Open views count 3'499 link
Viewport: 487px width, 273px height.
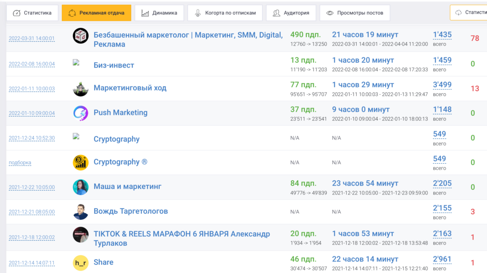coord(442,85)
